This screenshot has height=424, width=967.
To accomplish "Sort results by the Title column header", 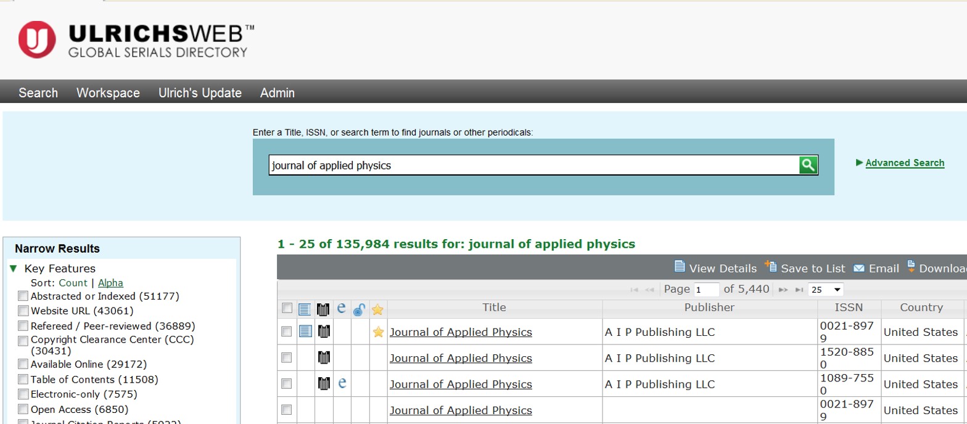I will point(495,307).
